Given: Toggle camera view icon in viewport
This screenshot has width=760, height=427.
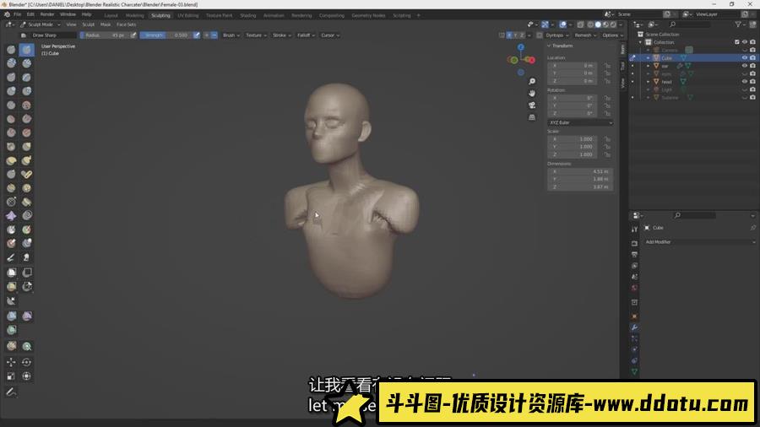Looking at the screenshot, I should [532, 105].
